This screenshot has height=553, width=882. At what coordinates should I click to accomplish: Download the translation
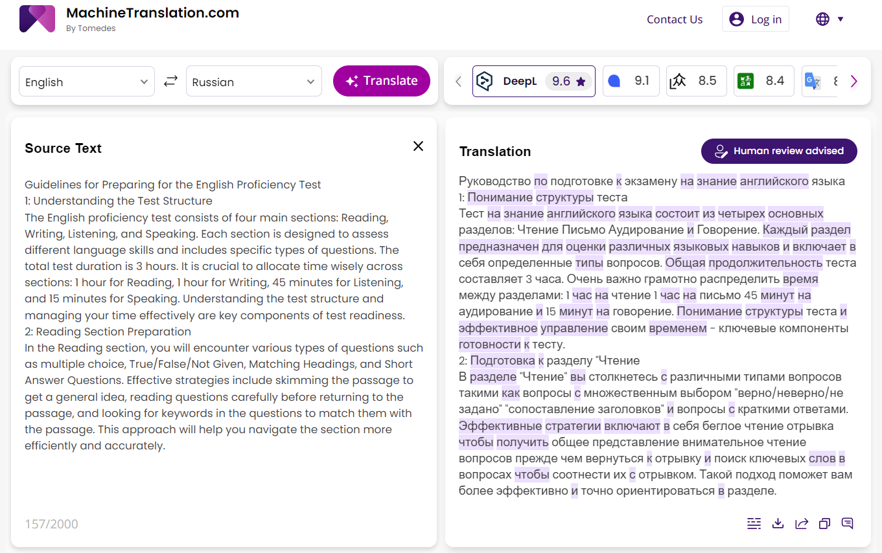(778, 523)
